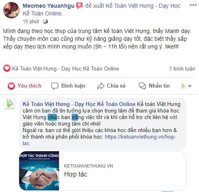Click the recommendation star badge icon
The width and height of the screenshot is (199, 192).
click(x=79, y=6)
